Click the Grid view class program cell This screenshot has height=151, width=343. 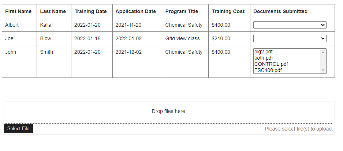185,38
